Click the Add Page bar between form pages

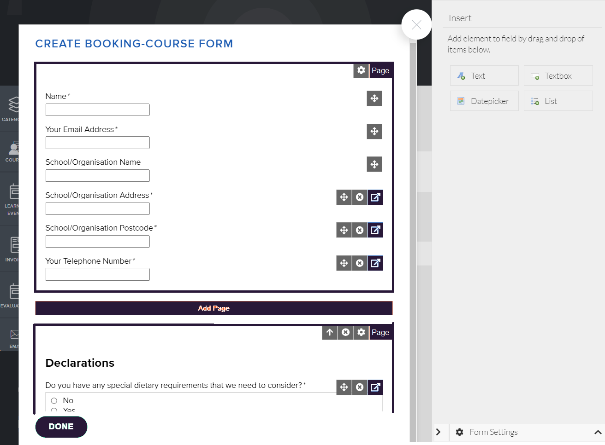(214, 308)
